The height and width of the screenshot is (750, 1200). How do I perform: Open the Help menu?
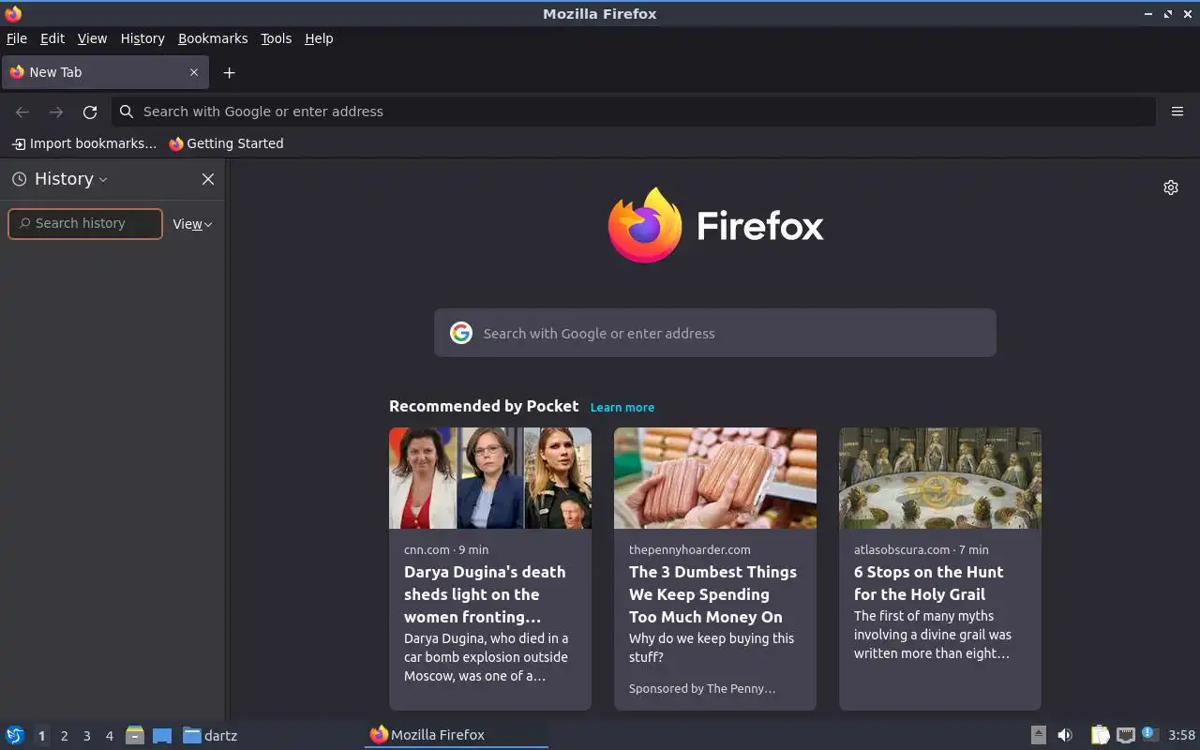point(319,38)
